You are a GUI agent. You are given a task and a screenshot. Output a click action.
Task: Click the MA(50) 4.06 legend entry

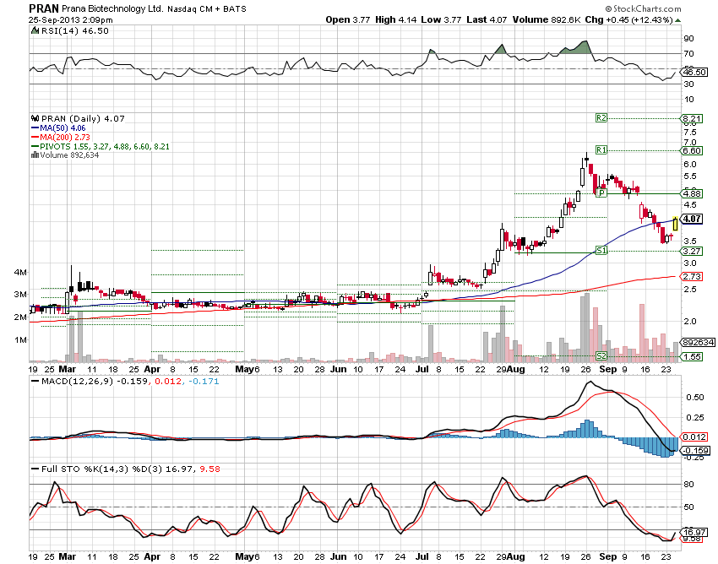[58, 128]
